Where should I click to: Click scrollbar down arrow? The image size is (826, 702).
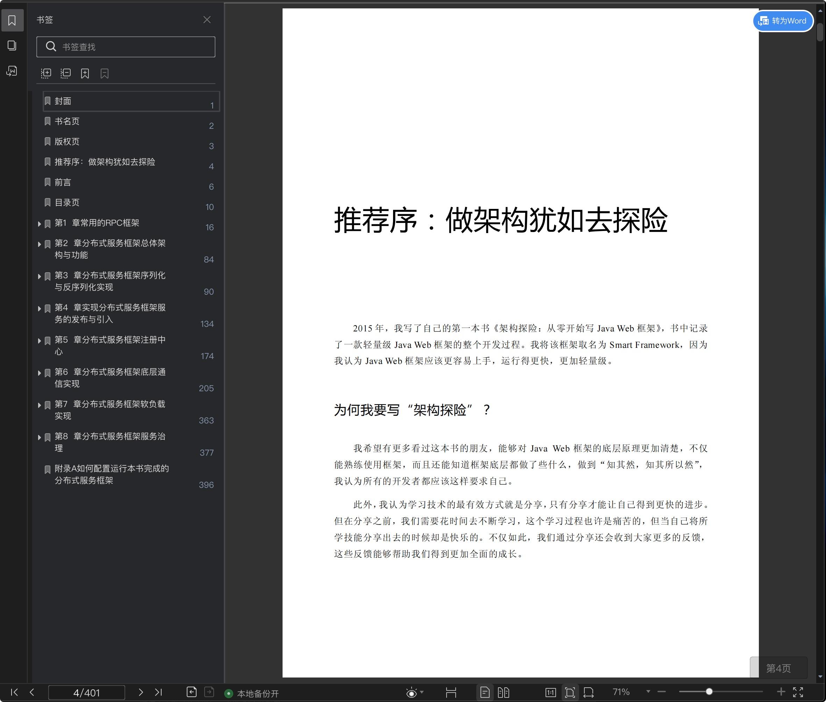click(x=820, y=676)
